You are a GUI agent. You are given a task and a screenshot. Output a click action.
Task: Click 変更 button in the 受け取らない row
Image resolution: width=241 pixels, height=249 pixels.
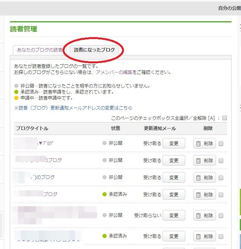click(174, 215)
